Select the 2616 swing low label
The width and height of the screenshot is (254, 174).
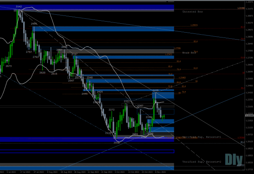tap(54, 74)
